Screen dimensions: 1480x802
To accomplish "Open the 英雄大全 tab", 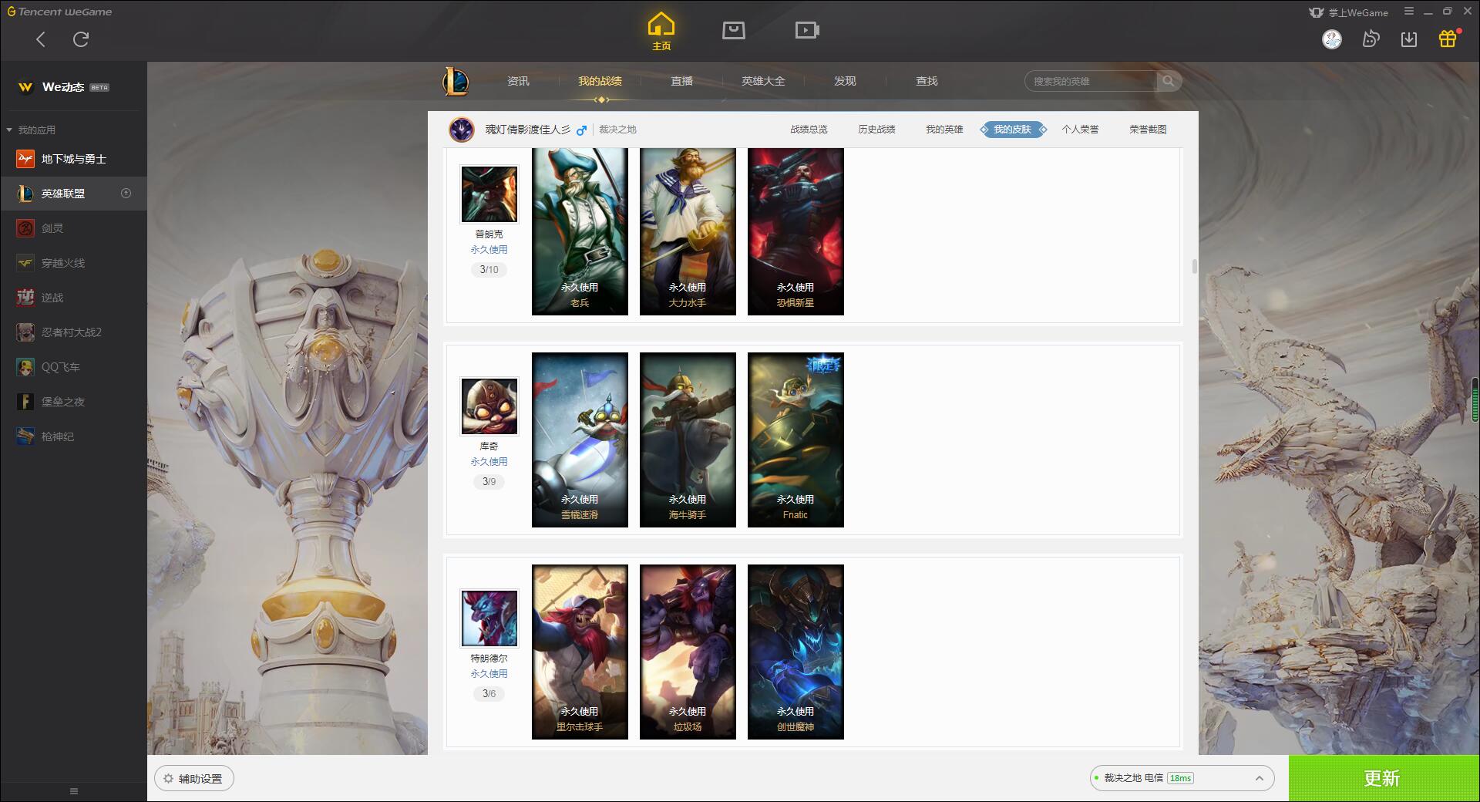I will point(763,81).
